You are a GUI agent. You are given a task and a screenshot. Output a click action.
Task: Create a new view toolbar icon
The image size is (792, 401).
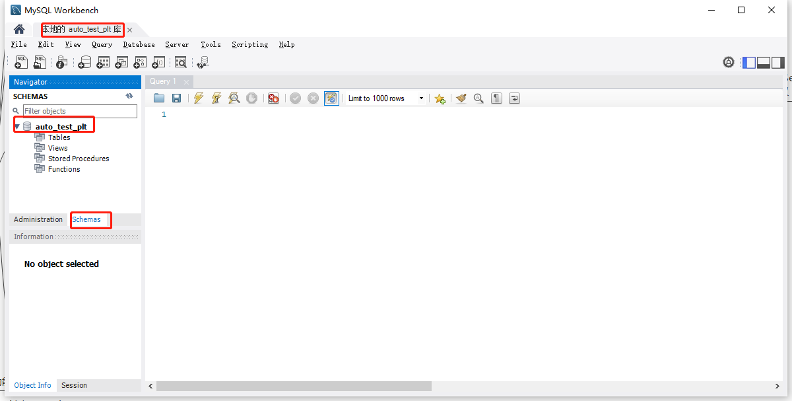click(x=121, y=62)
